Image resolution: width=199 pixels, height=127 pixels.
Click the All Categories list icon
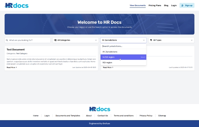[x=55, y=40]
